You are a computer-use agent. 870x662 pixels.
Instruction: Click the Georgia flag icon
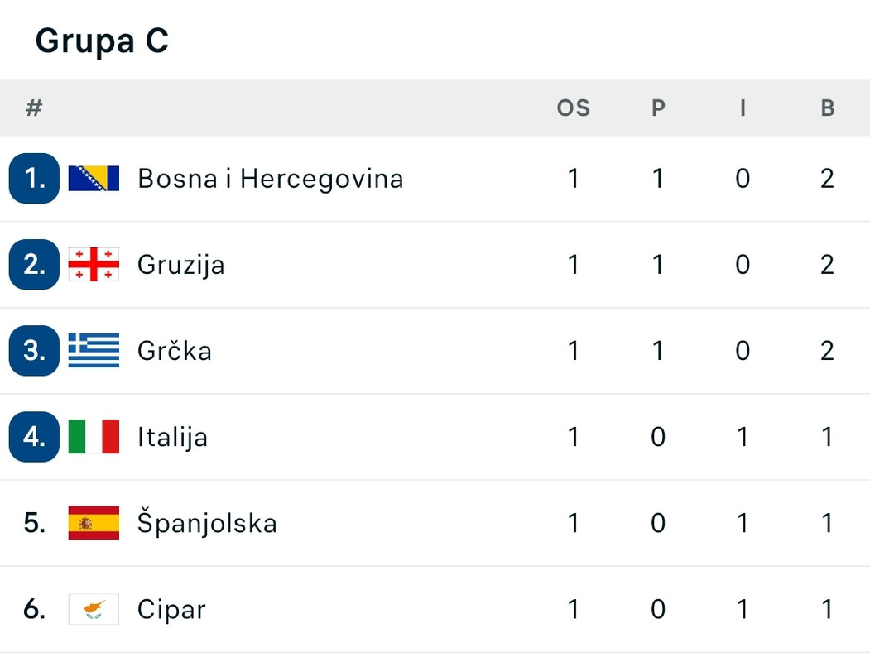tap(94, 265)
